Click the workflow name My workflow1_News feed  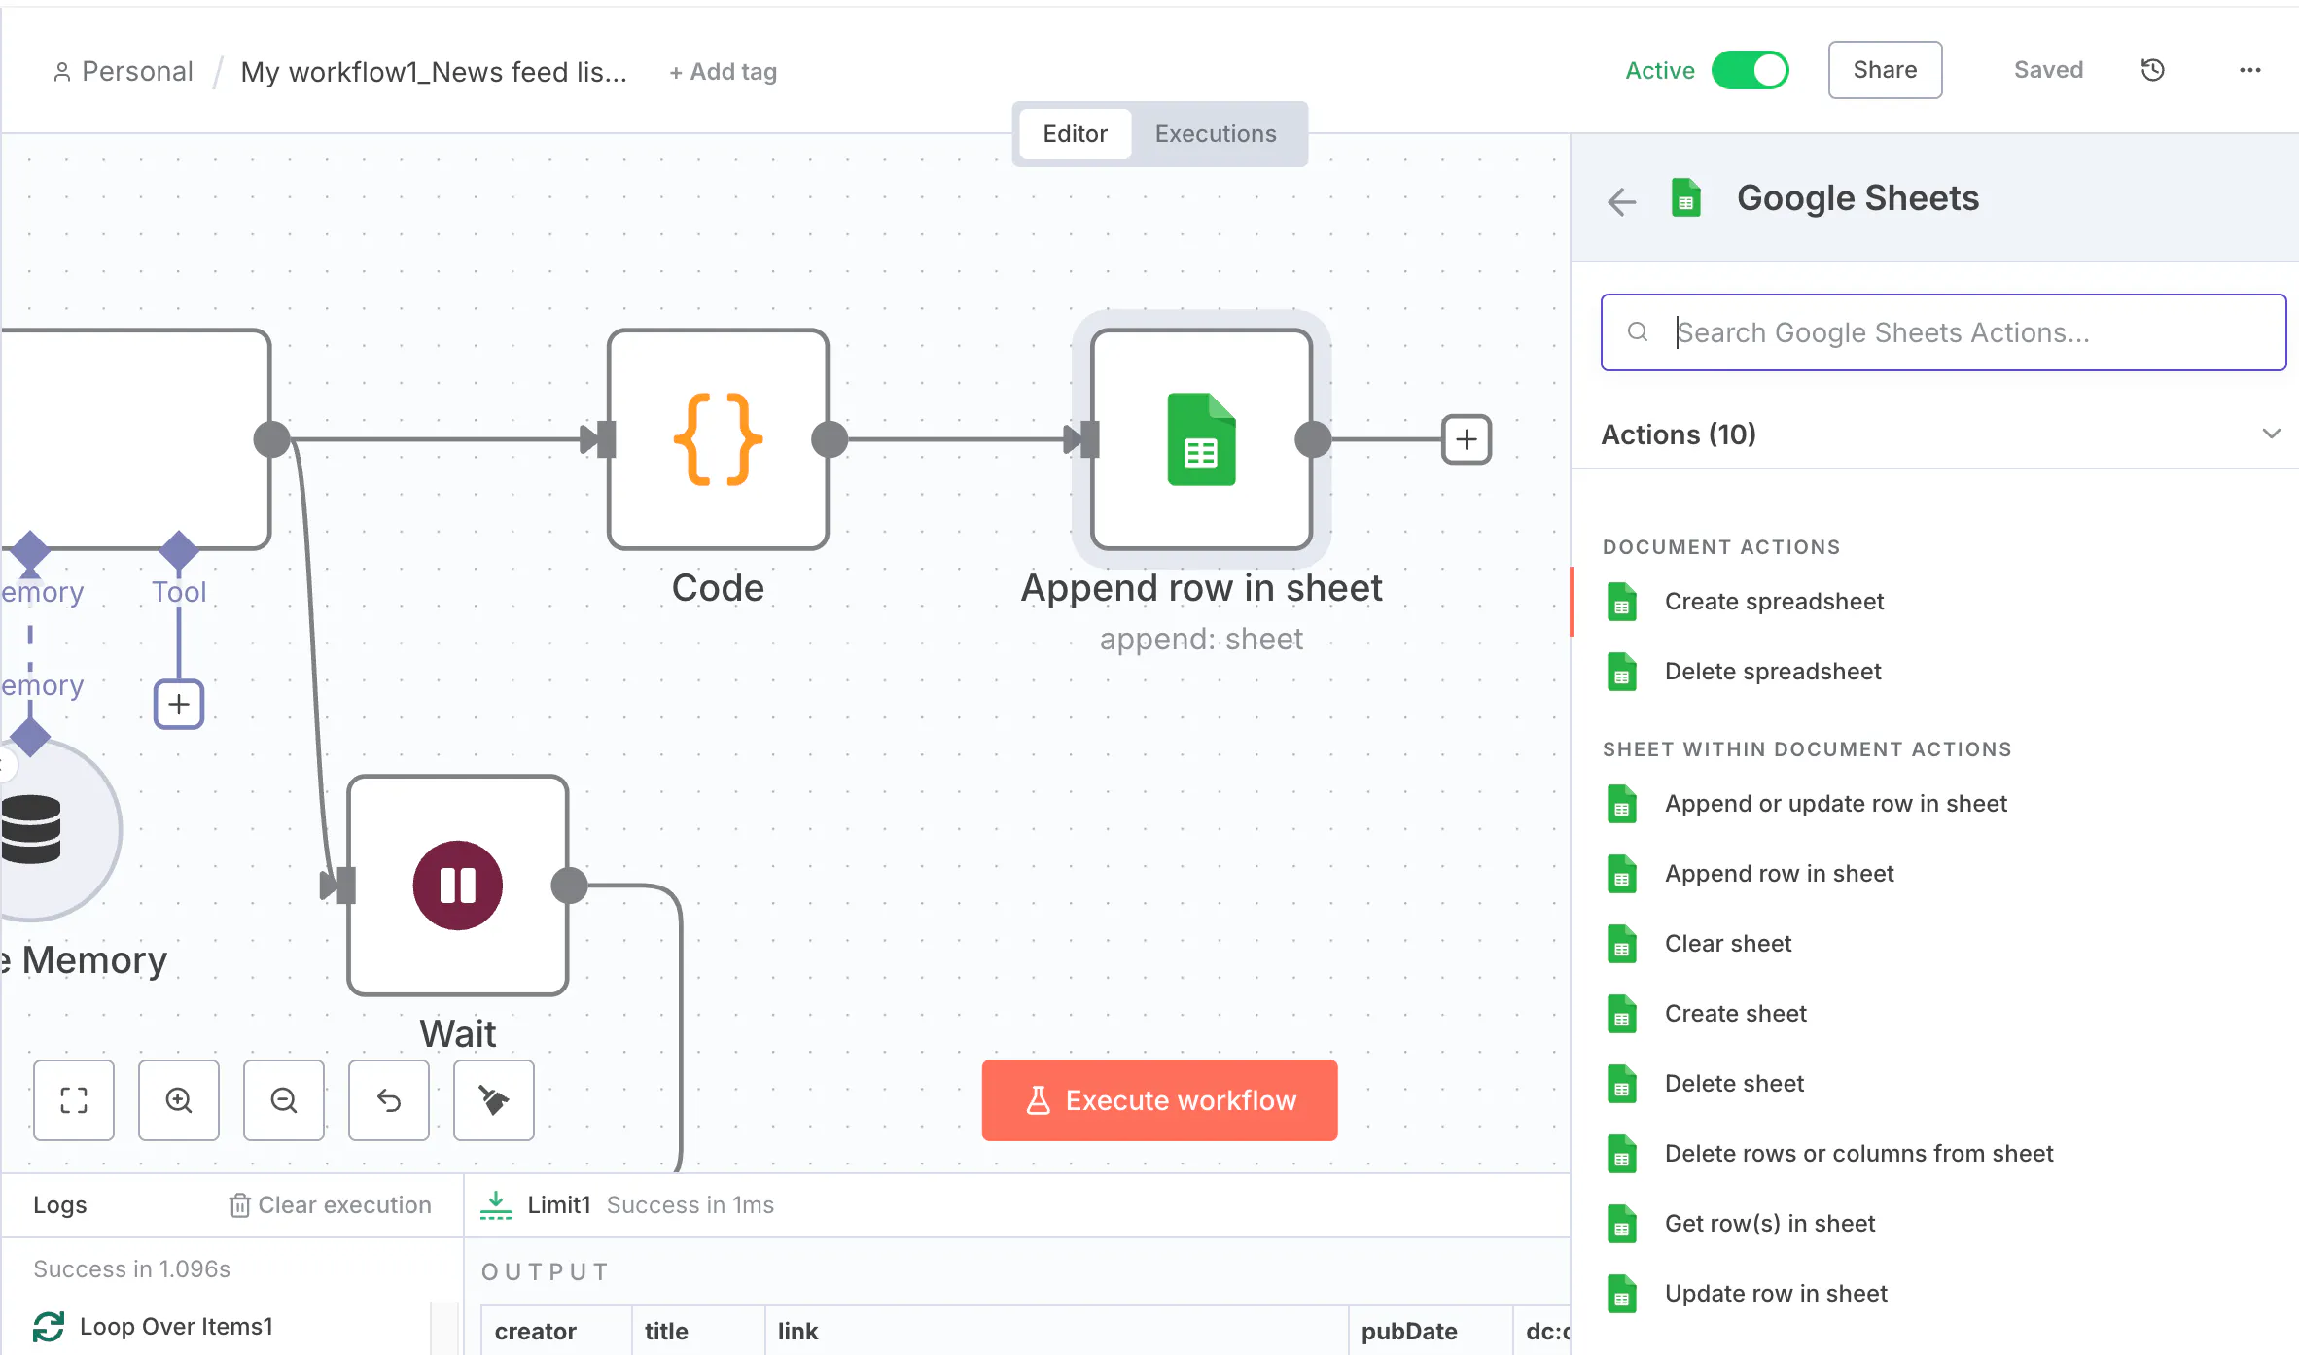[x=434, y=72]
